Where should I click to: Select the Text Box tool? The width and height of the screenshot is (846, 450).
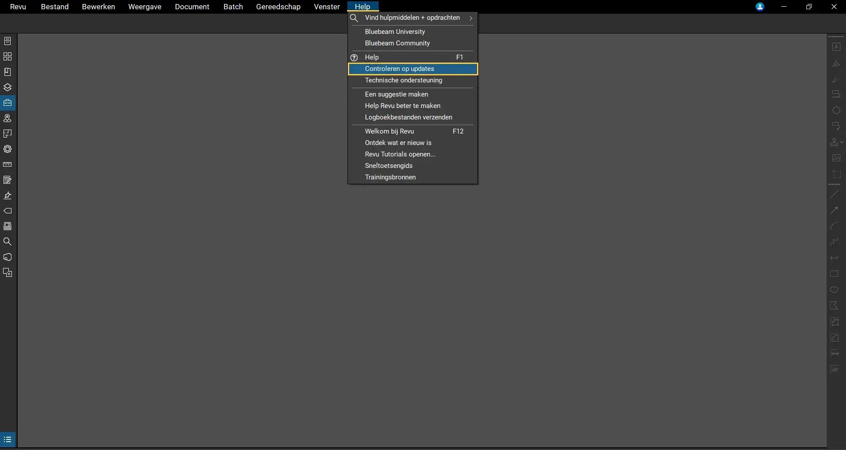(x=836, y=47)
